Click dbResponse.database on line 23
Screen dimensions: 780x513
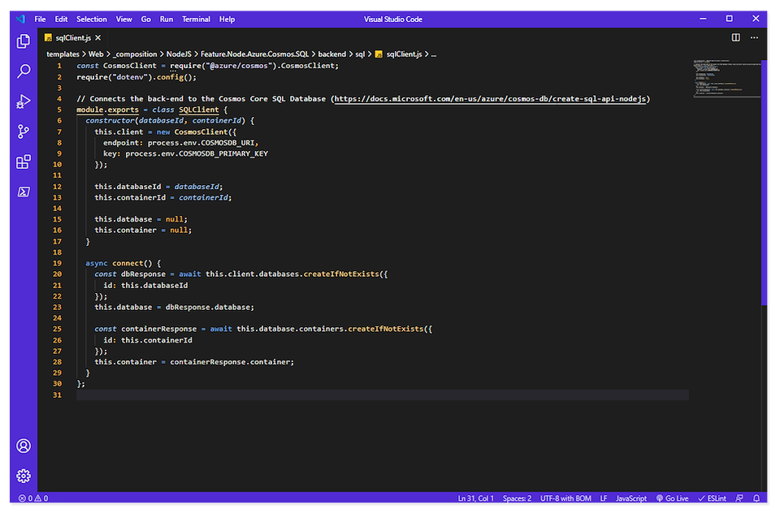(208, 307)
